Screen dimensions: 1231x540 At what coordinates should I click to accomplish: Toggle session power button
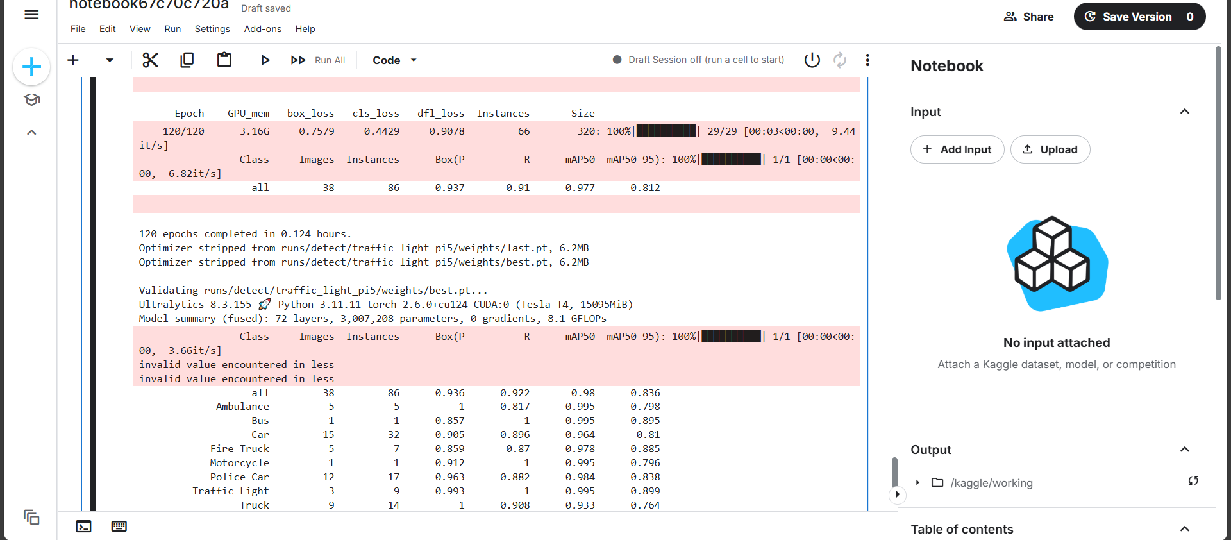click(x=812, y=60)
